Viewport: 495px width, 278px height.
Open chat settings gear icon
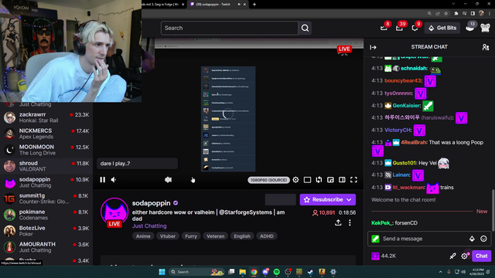[464, 256]
